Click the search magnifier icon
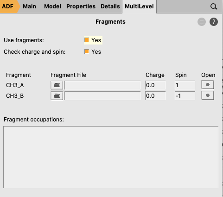 coord(214,6)
